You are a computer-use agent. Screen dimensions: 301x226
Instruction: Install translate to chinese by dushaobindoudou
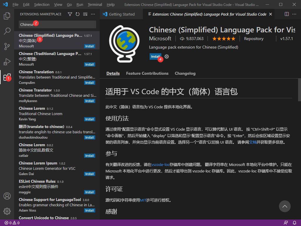point(90,138)
